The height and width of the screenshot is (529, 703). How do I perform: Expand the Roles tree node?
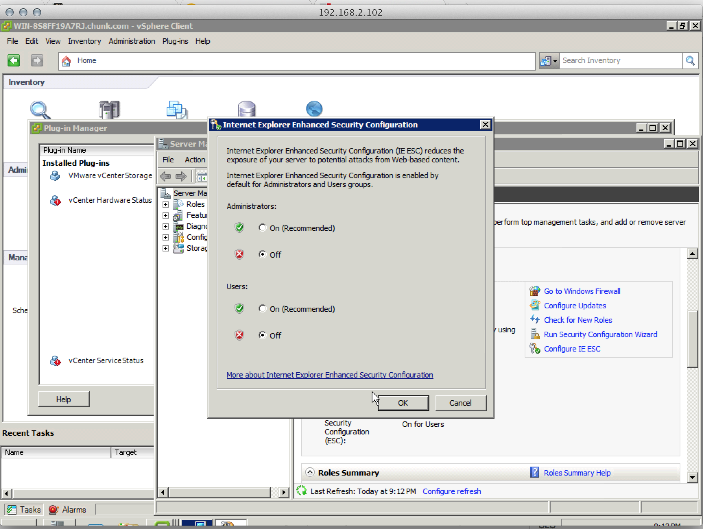[166, 205]
